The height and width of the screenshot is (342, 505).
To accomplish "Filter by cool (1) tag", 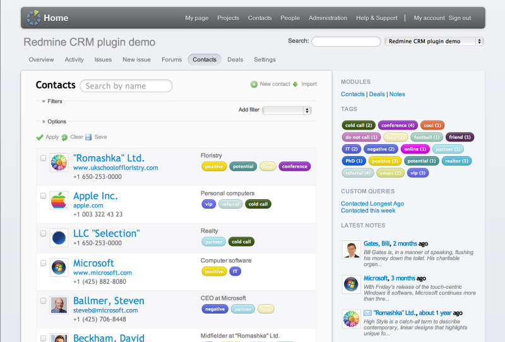I will click(x=432, y=125).
